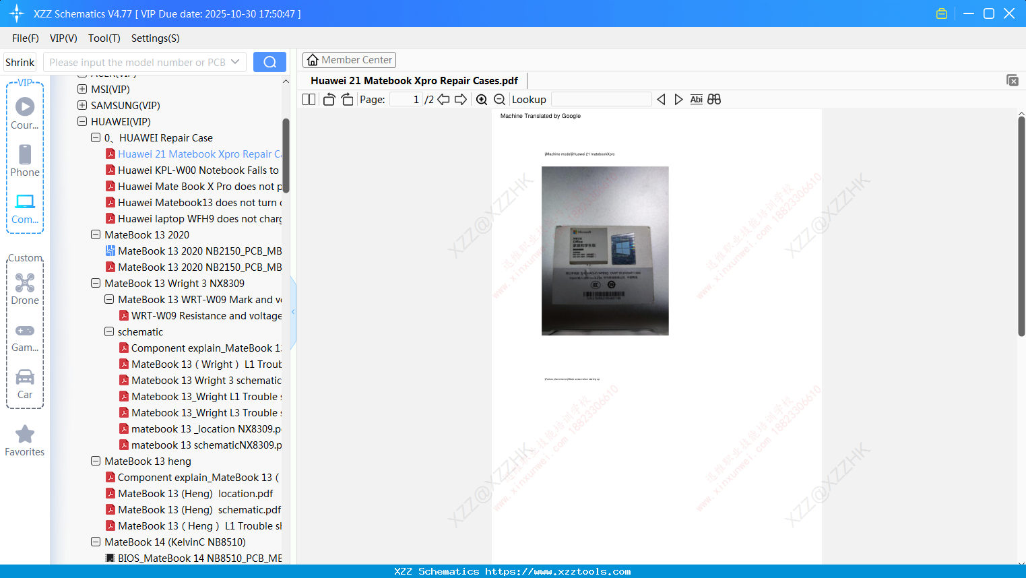Open matebook 13 _location NX8309 file
Screen dimensions: 1026x578
(x=201, y=429)
